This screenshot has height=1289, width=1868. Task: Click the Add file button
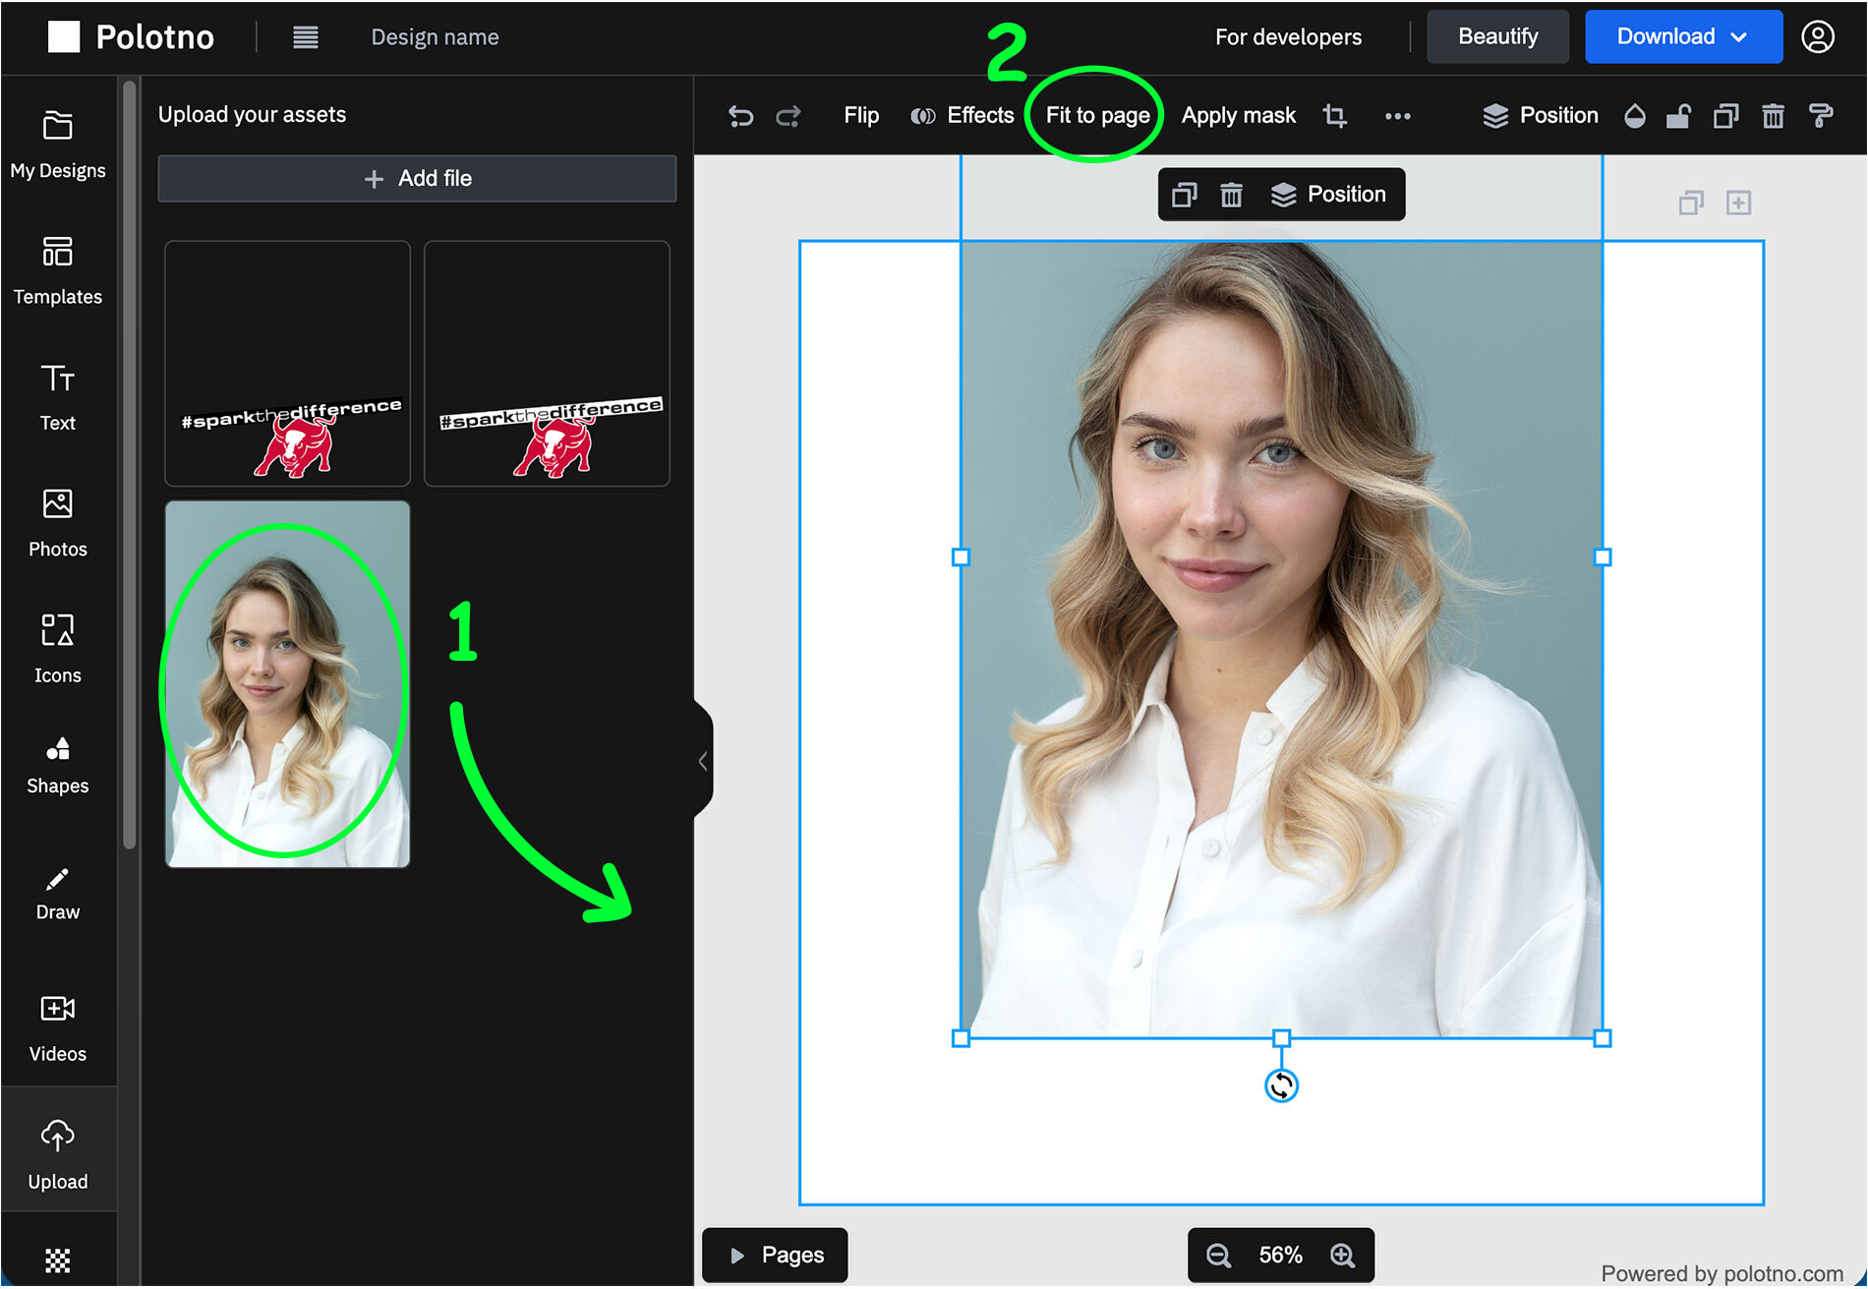[417, 179]
